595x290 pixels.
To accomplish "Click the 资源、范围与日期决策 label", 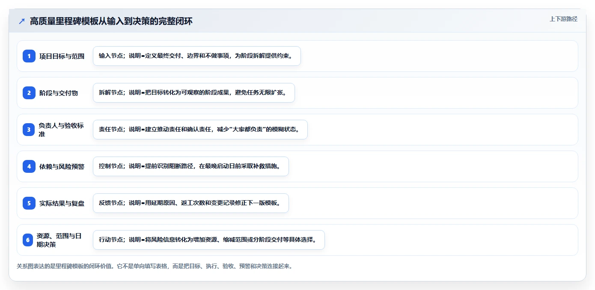I will click(59, 240).
